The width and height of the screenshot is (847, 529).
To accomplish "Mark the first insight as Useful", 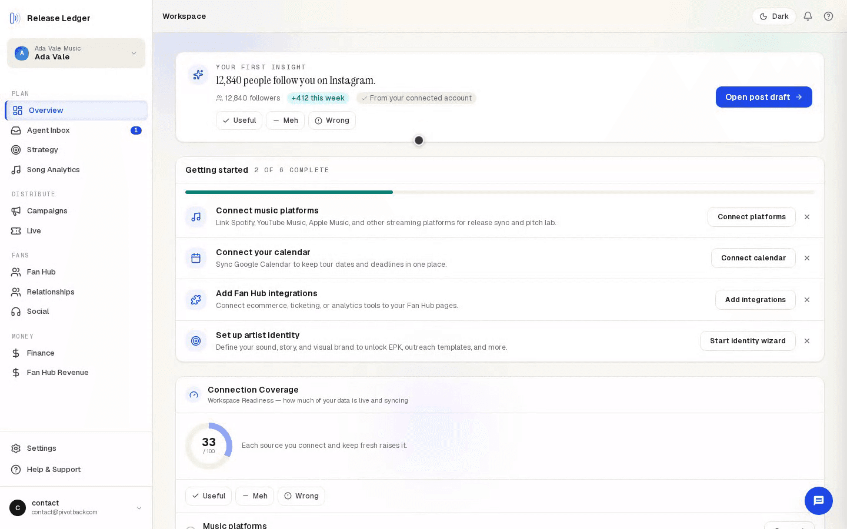I will click(239, 120).
